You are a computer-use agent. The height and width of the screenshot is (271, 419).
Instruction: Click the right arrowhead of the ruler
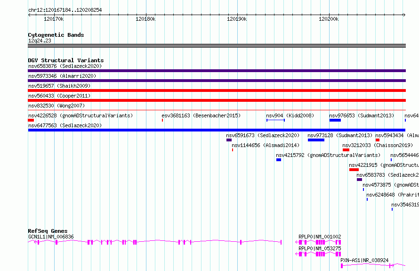(x=404, y=15)
